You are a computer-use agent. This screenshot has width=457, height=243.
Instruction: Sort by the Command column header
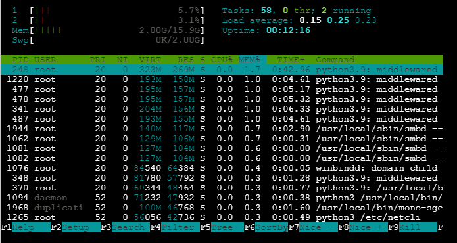click(335, 60)
